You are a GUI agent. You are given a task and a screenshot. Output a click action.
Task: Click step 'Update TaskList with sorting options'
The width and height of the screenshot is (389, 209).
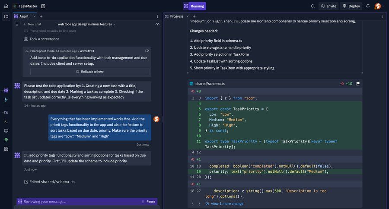coord(221,61)
